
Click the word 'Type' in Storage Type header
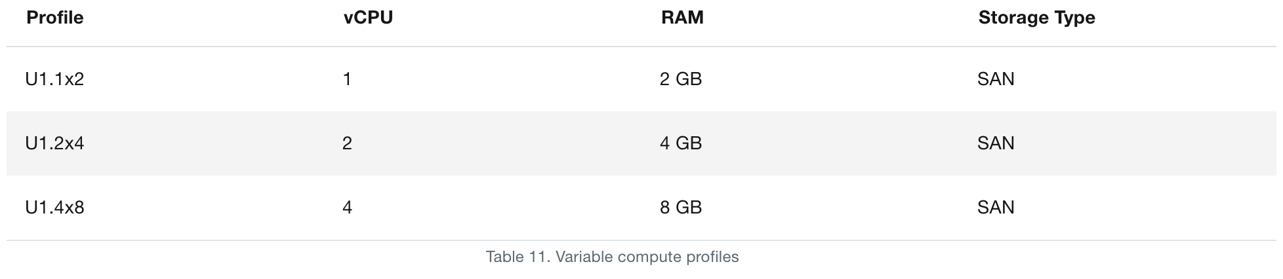pos(1074,18)
